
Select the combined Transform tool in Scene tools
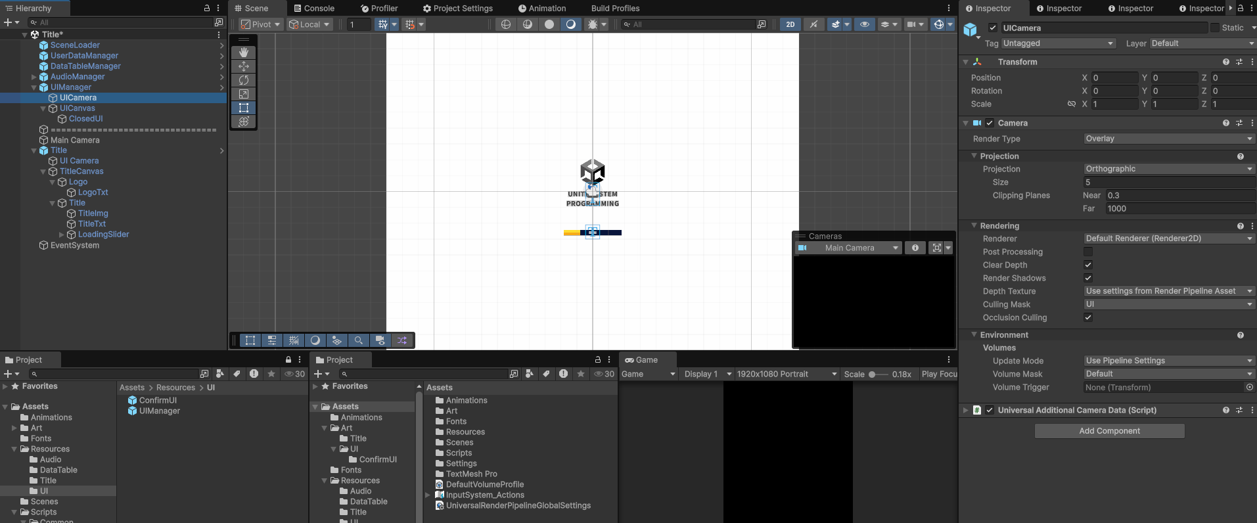(243, 122)
